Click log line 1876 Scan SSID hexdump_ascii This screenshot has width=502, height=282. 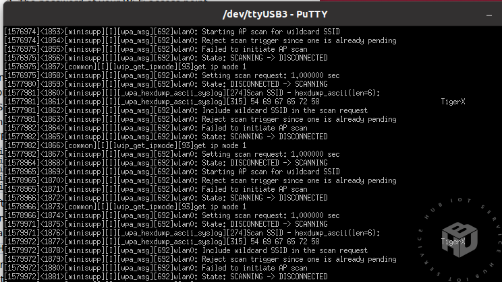192,233
